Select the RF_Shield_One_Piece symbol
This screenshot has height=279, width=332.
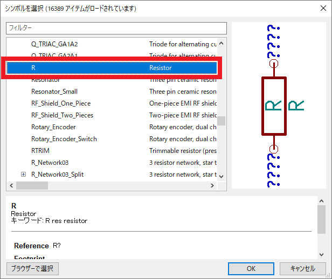coord(61,103)
